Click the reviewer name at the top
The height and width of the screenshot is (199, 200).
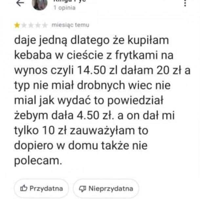click(70, 1)
